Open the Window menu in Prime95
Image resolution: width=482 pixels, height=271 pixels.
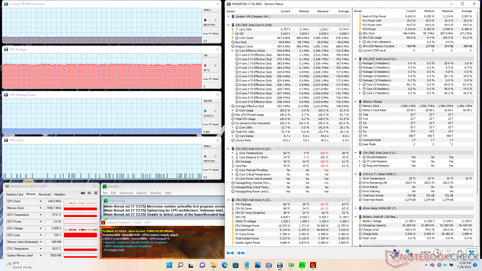pos(156,193)
